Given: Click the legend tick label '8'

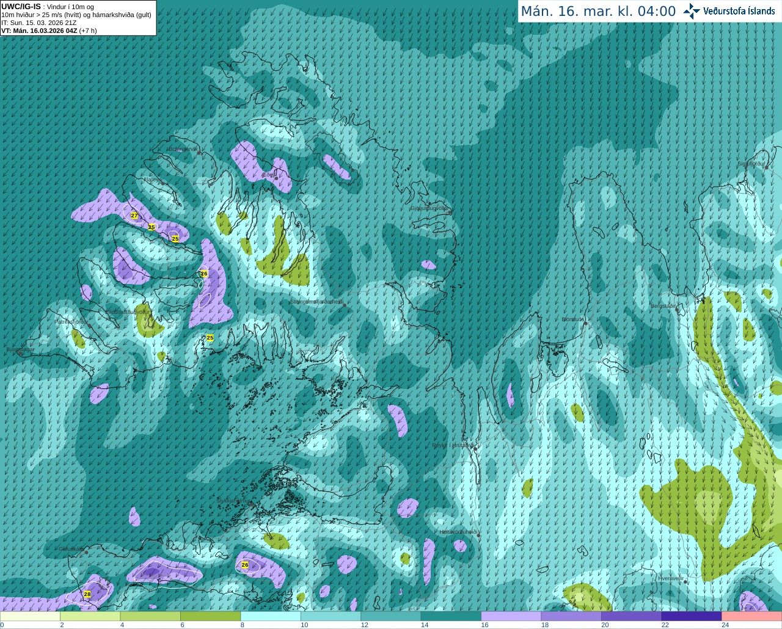Looking at the screenshot, I should pyautogui.click(x=243, y=625).
